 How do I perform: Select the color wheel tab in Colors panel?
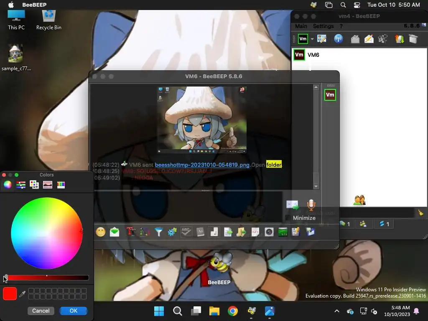[x=8, y=185]
